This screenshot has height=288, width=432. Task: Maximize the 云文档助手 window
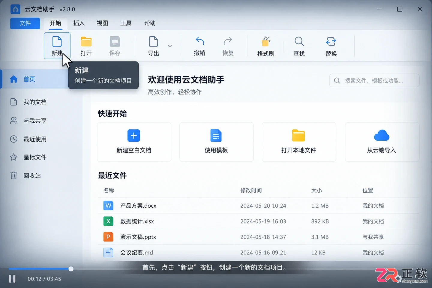click(400, 9)
